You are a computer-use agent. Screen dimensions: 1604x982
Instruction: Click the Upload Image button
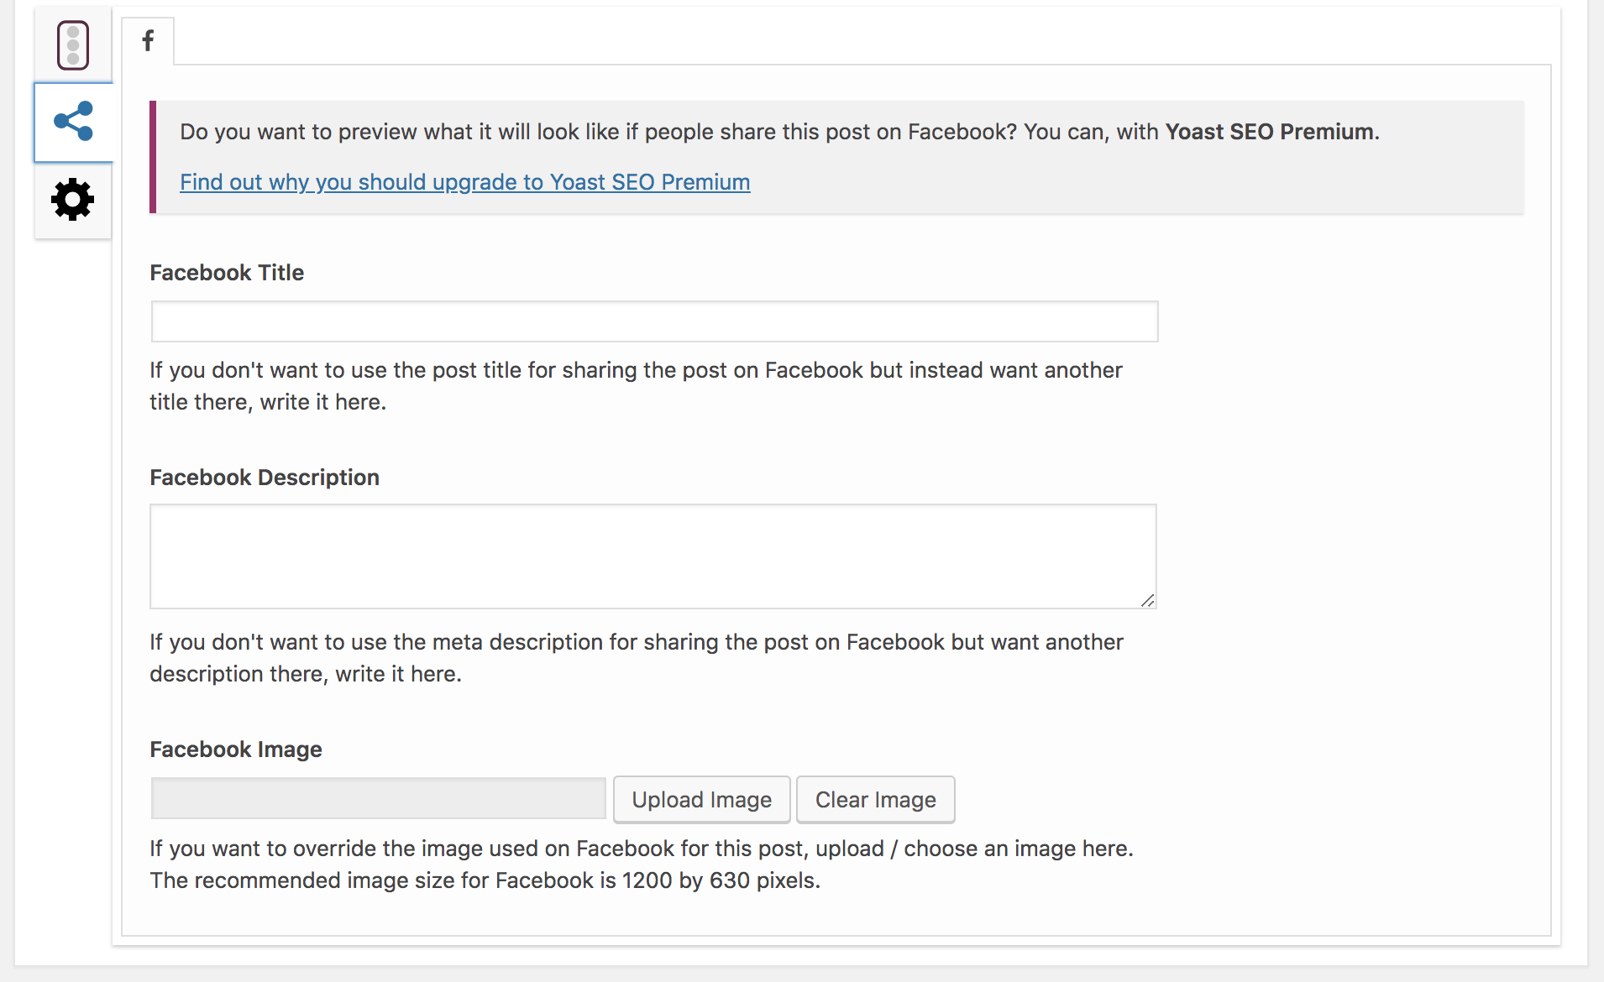pos(701,799)
